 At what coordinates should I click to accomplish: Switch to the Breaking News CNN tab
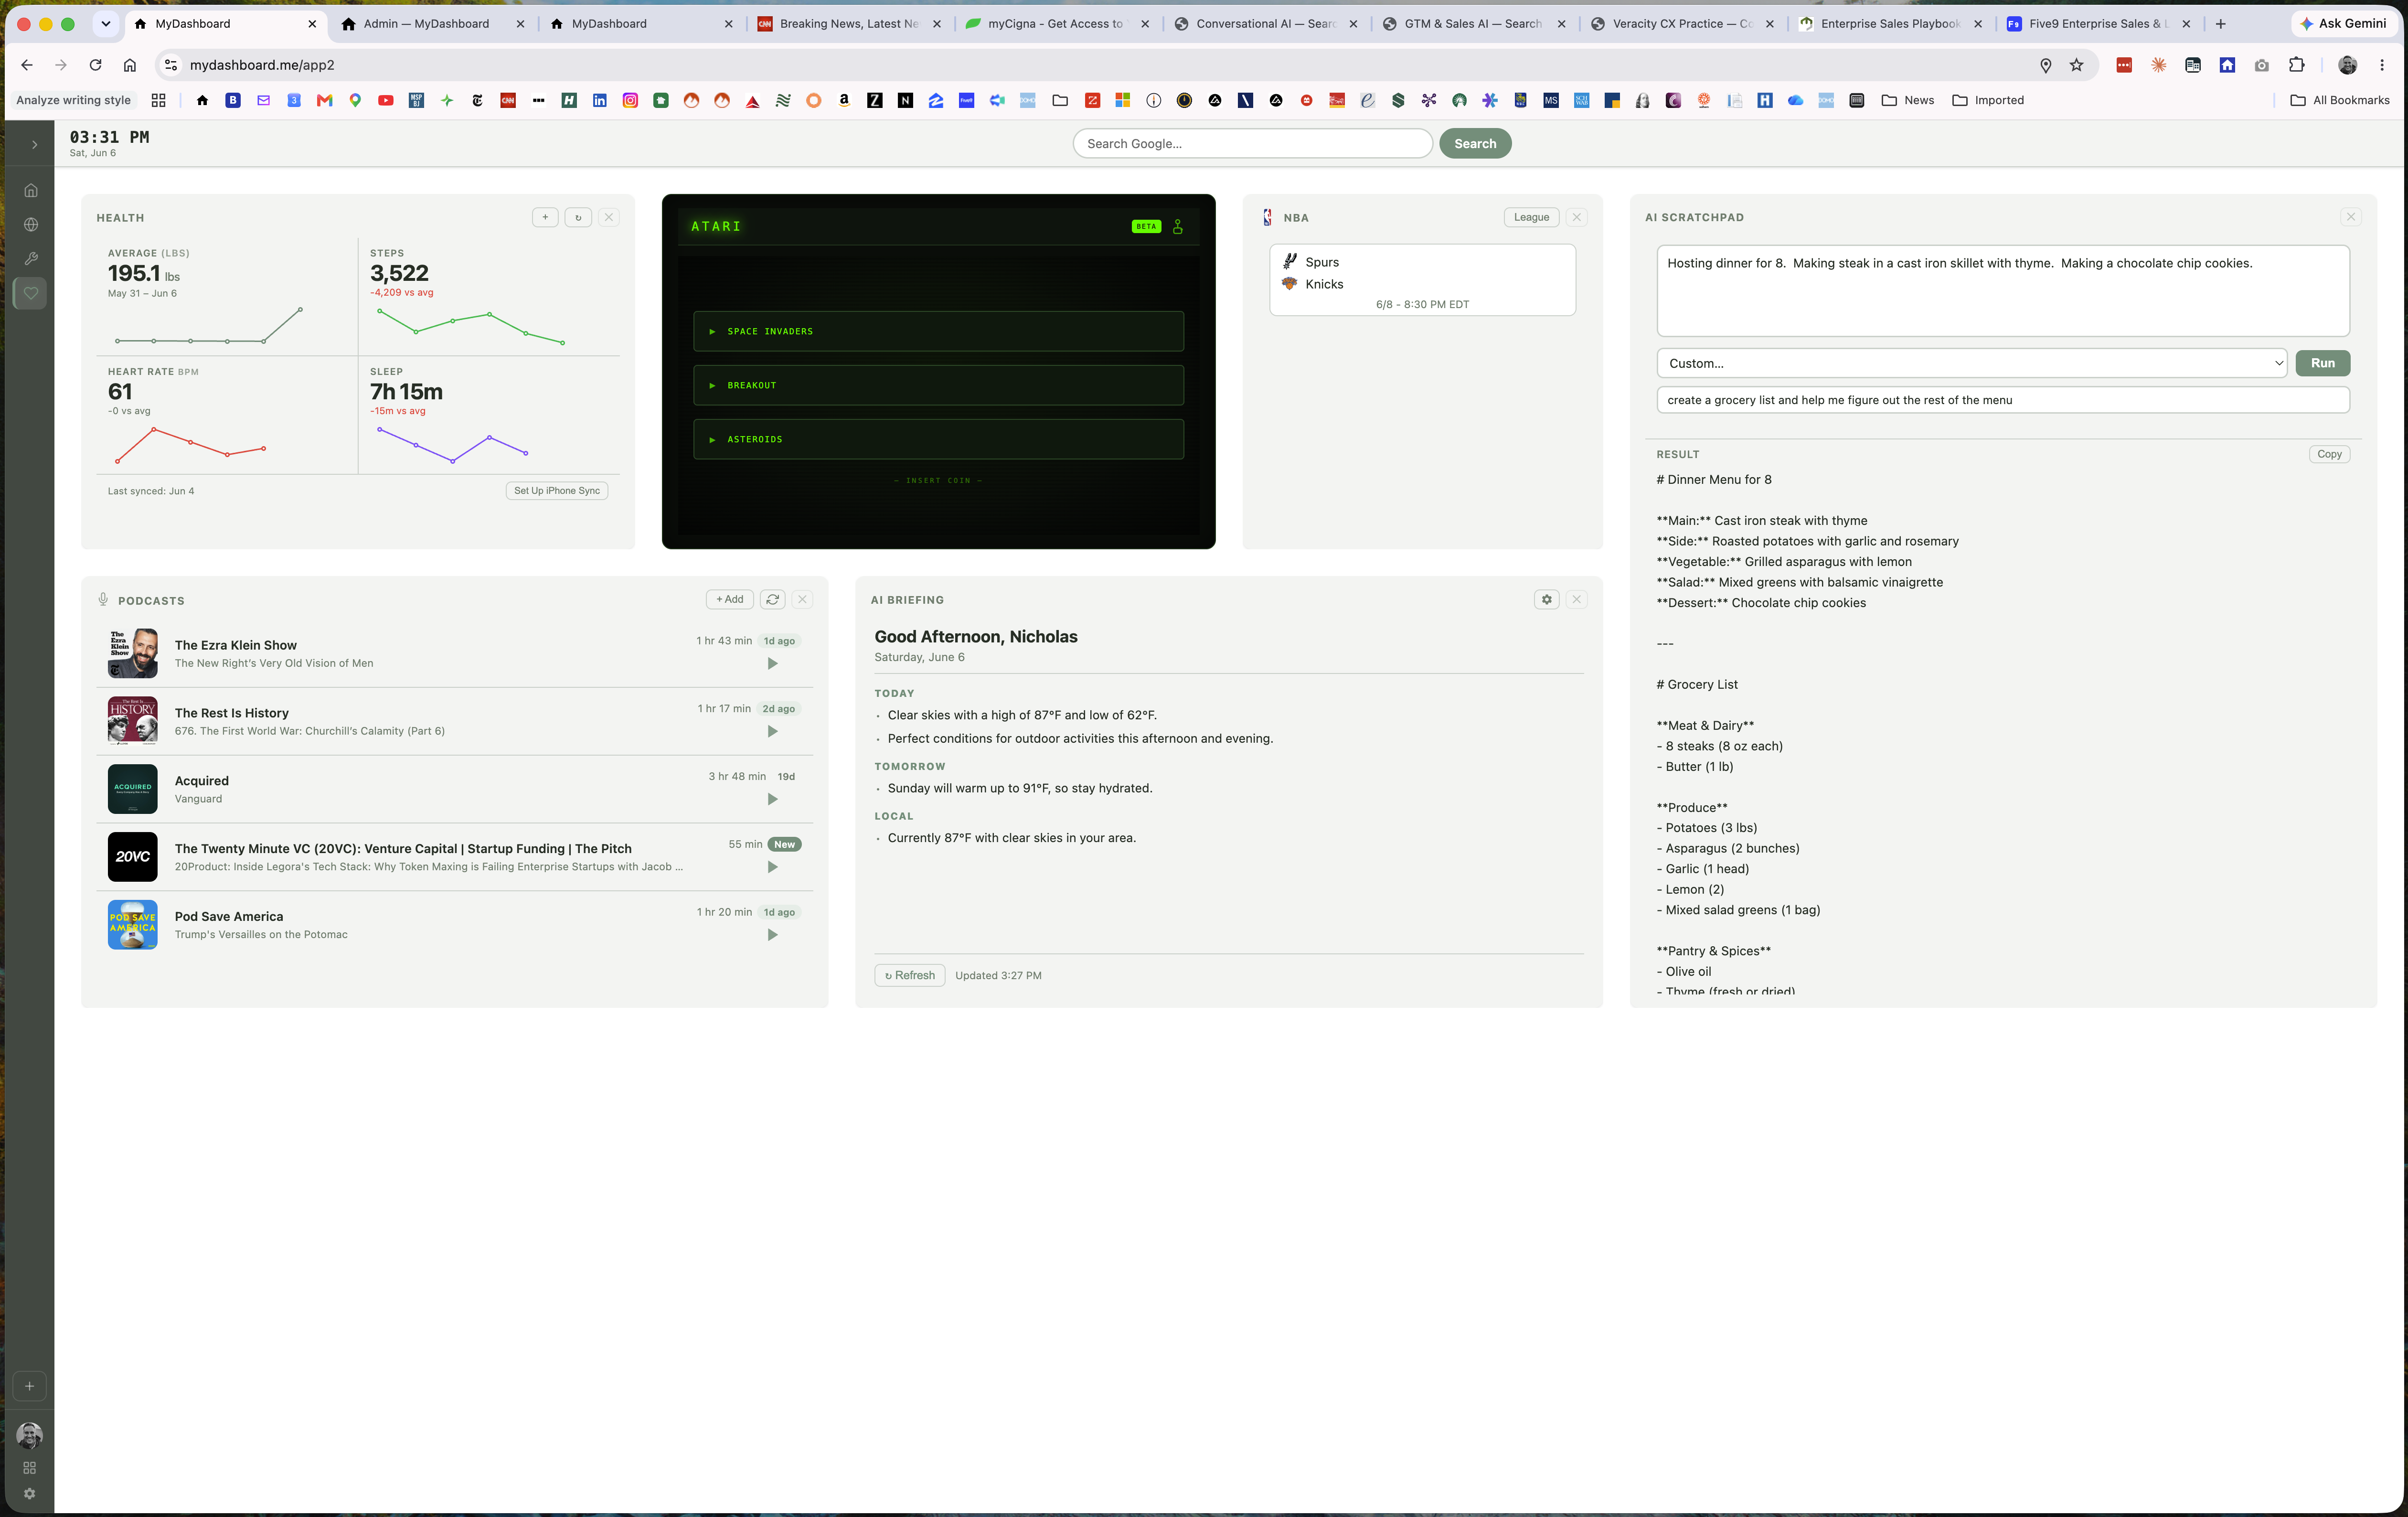pos(848,24)
